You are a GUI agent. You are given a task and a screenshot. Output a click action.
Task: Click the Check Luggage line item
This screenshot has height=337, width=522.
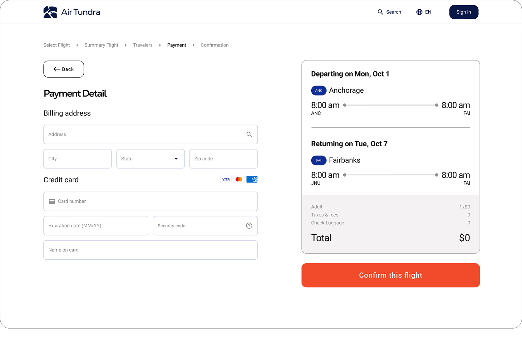coord(391,223)
